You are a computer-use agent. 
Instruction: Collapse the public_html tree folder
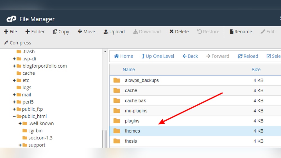point(14,116)
